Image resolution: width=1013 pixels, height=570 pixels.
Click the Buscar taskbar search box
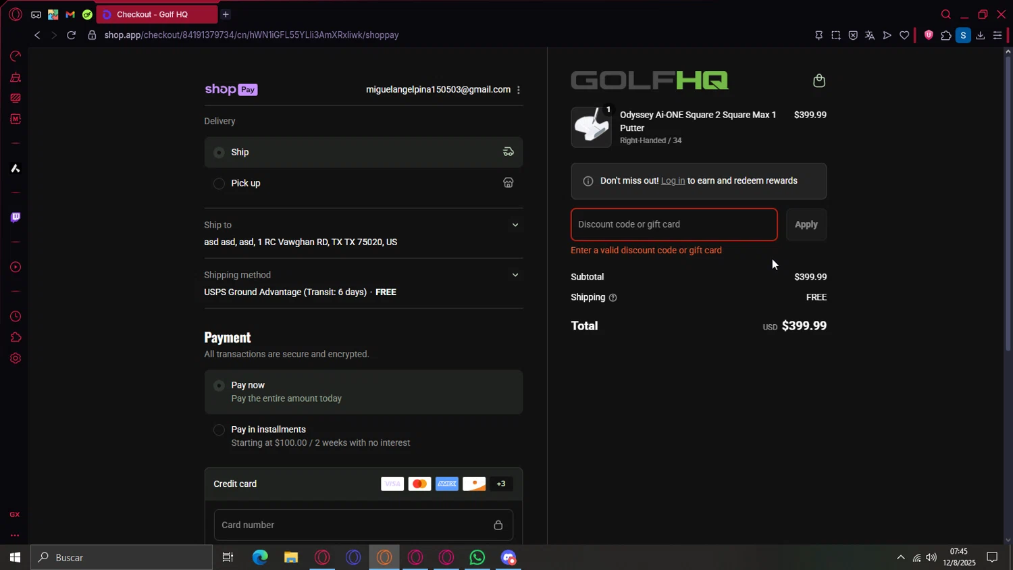point(122,557)
